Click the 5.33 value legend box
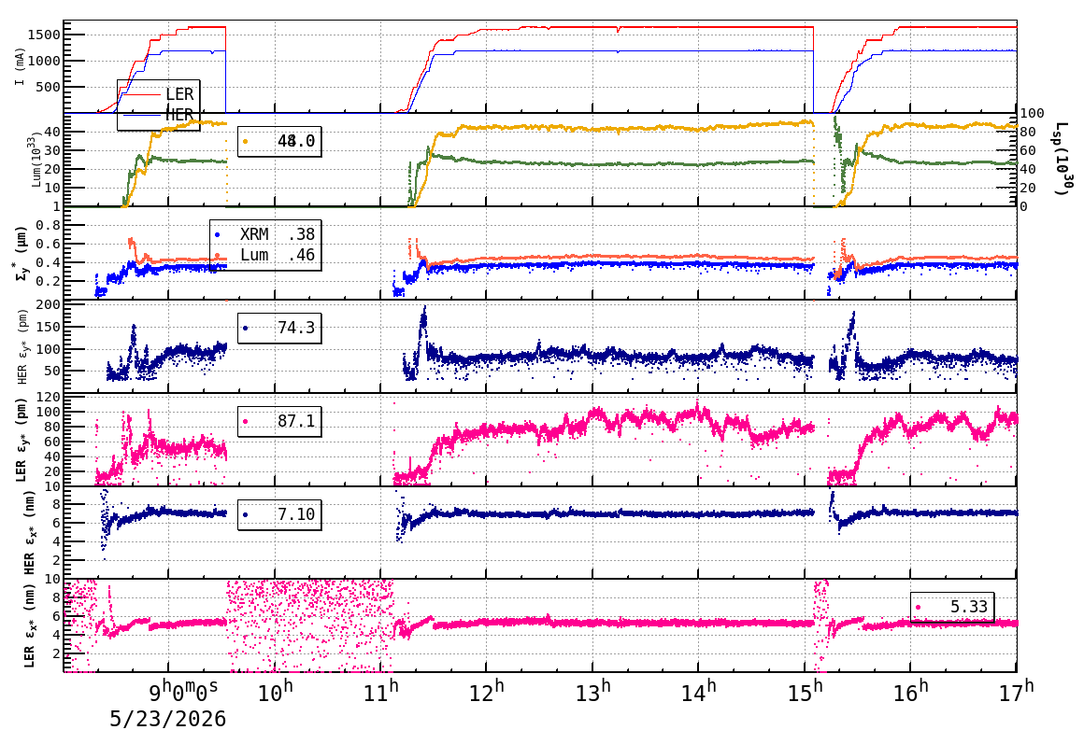Viewport: 1084px width, 730px height. pos(952,607)
